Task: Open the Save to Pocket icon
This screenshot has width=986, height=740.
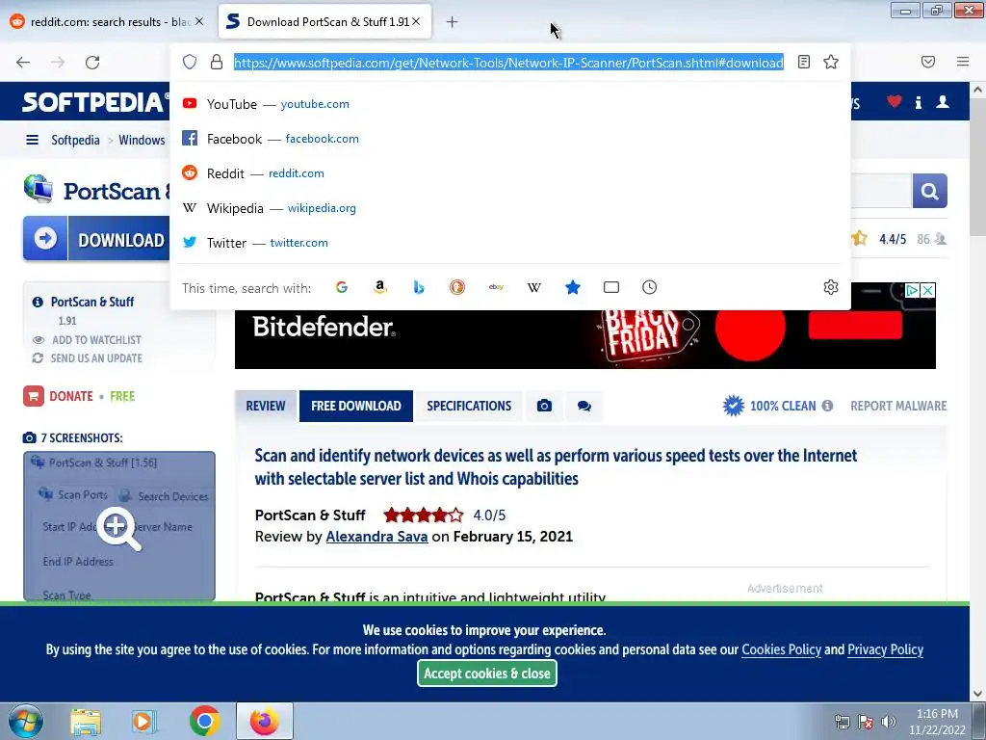Action: tap(928, 62)
